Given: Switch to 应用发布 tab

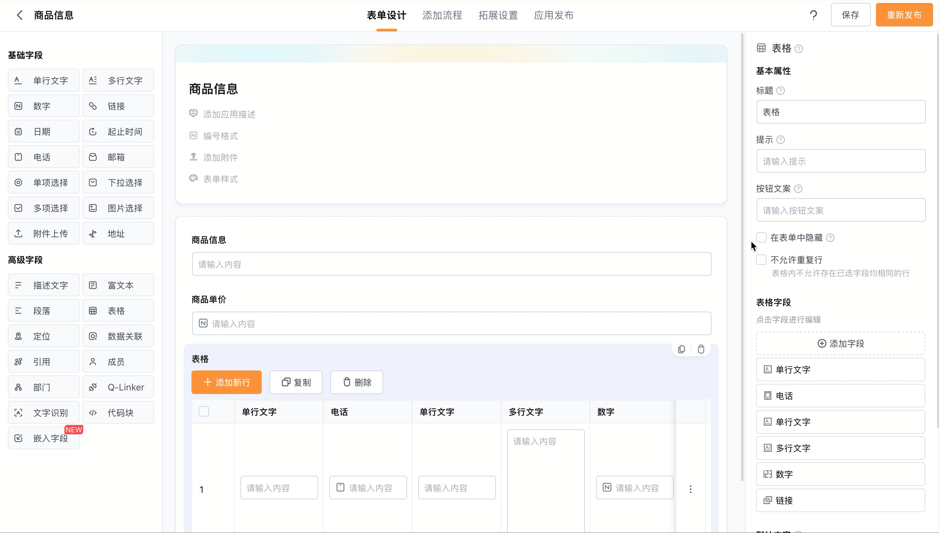Looking at the screenshot, I should 553,15.
